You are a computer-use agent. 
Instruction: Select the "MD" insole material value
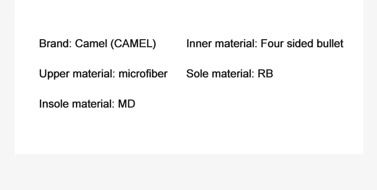coord(127,104)
